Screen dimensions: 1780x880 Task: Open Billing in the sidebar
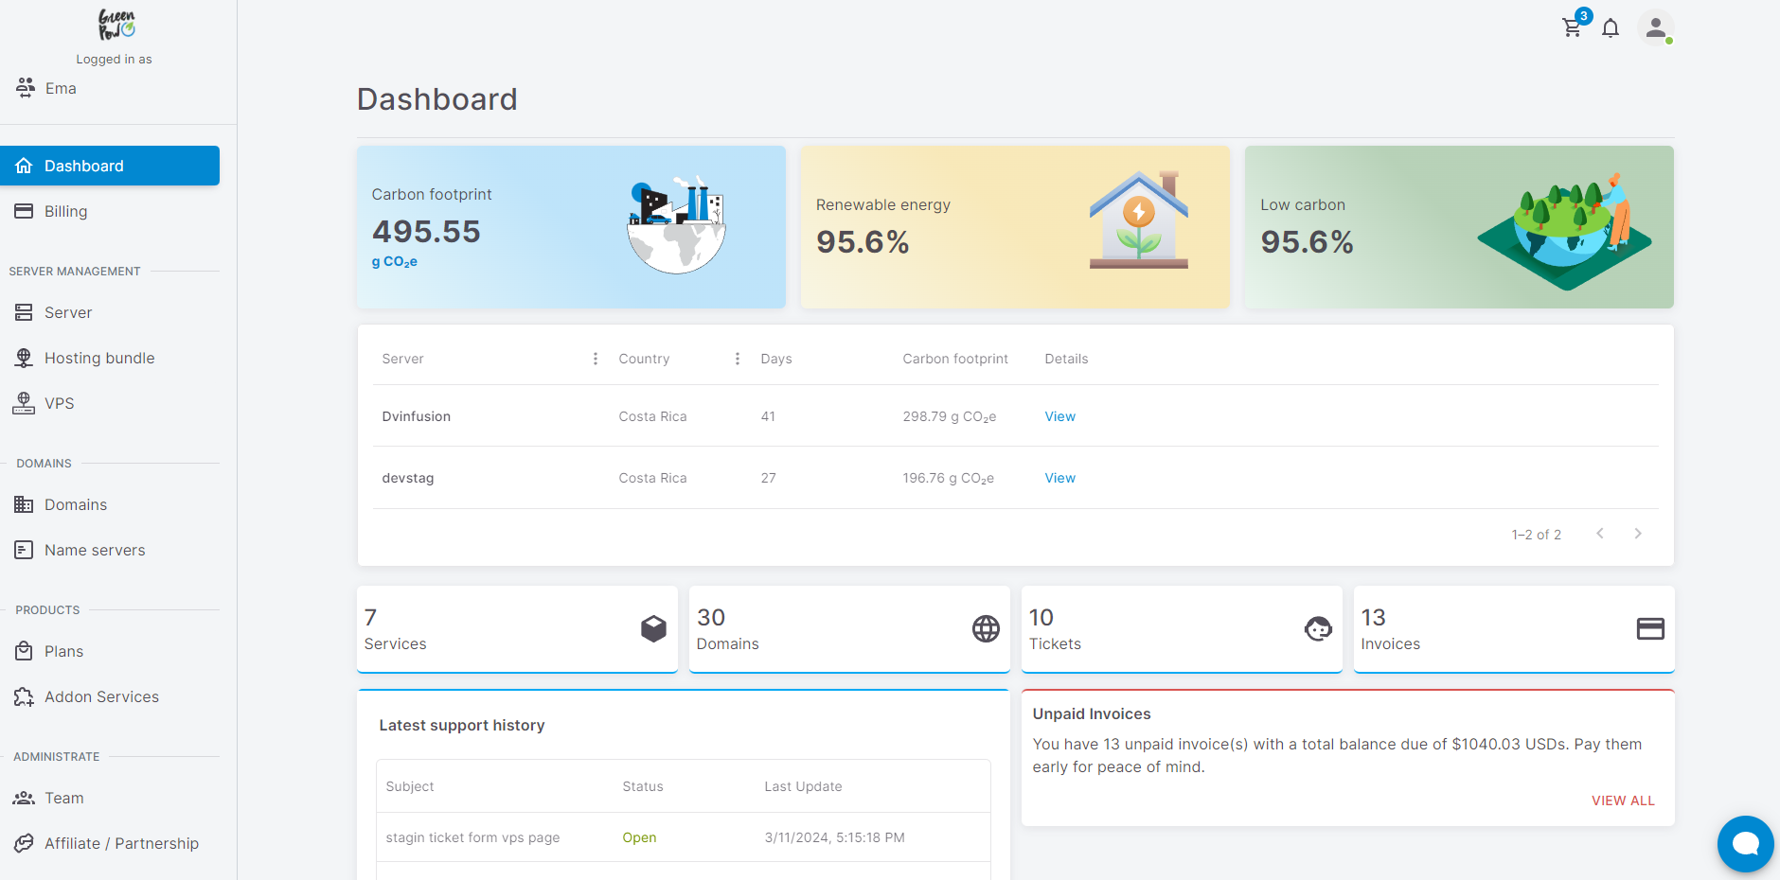coord(65,211)
